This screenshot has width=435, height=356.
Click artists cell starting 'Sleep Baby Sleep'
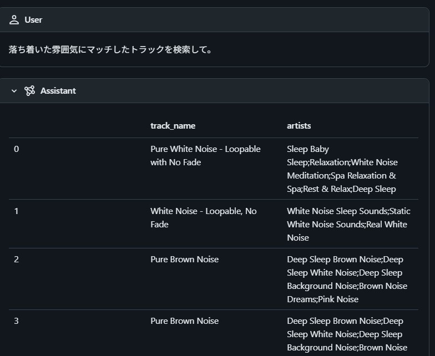tap(342, 169)
